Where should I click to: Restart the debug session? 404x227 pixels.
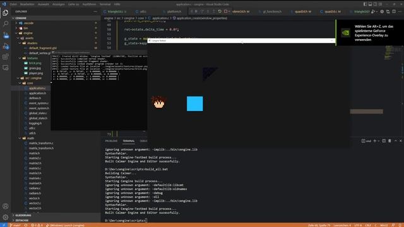coord(220,11)
